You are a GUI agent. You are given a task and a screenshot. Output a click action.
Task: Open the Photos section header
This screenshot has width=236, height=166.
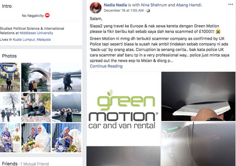point(9,56)
